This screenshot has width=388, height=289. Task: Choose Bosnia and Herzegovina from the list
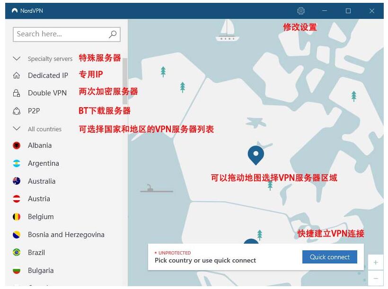[x=66, y=235]
